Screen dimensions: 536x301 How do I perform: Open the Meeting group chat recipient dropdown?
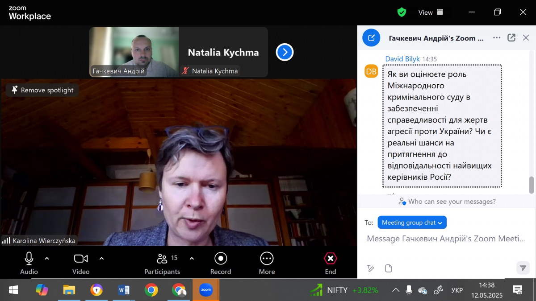[412, 223]
